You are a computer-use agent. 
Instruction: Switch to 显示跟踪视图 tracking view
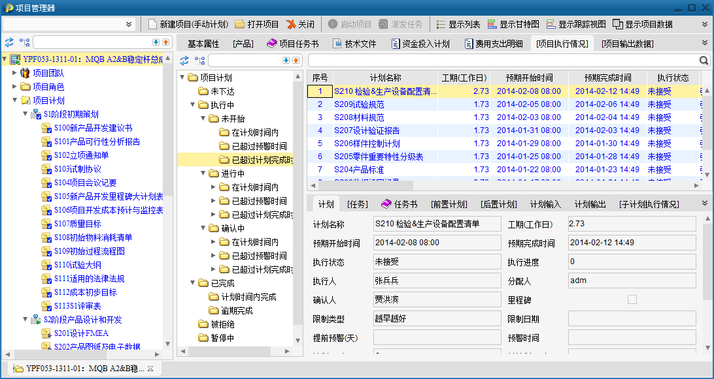(575, 24)
